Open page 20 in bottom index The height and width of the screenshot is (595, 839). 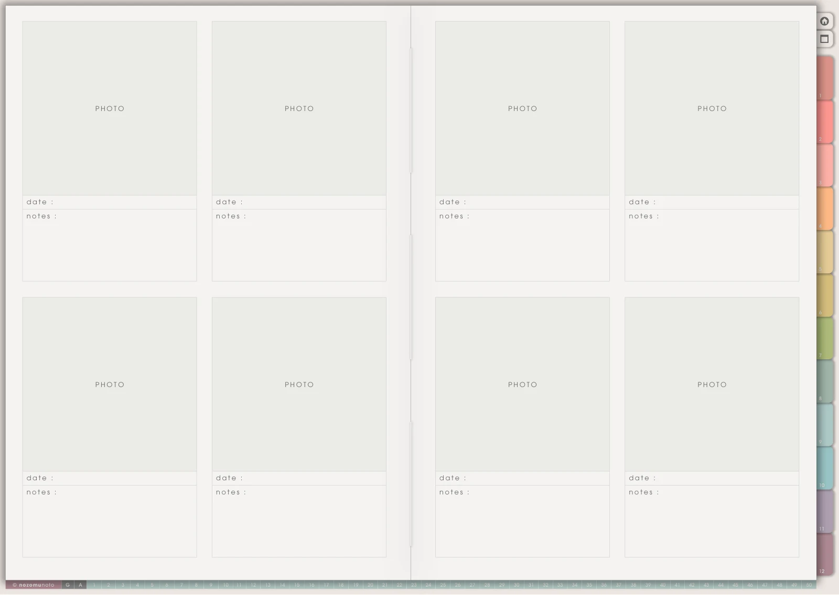[370, 585]
